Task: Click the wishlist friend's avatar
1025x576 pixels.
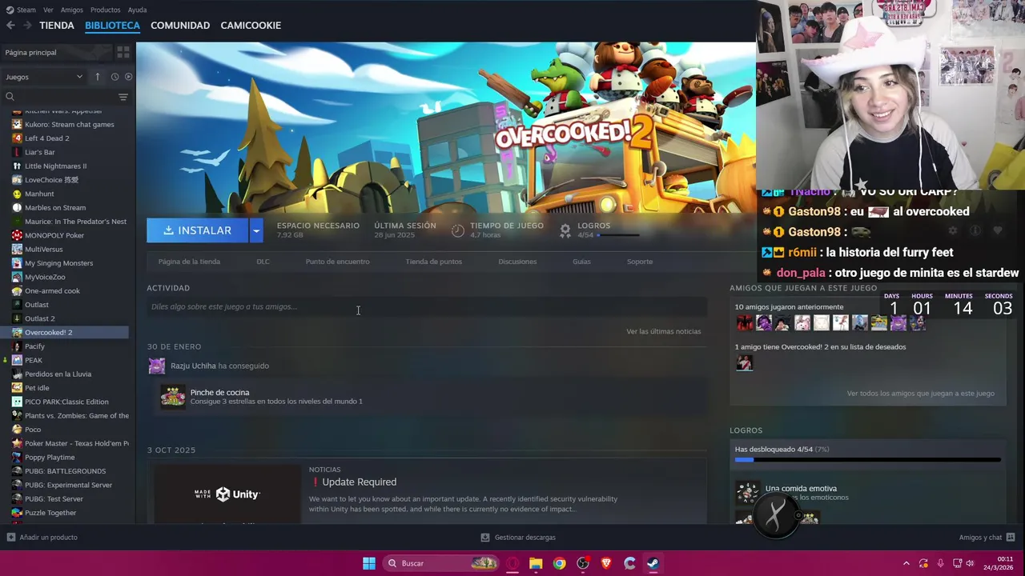Action: click(745, 363)
